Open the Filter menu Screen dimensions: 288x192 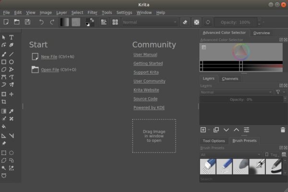pos(92,12)
